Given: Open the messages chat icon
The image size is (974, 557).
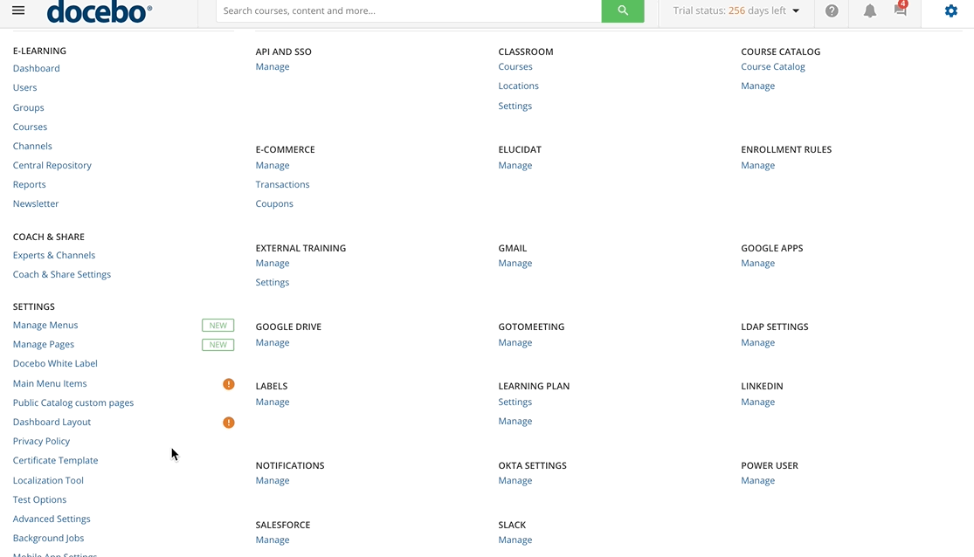Looking at the screenshot, I should [x=901, y=10].
